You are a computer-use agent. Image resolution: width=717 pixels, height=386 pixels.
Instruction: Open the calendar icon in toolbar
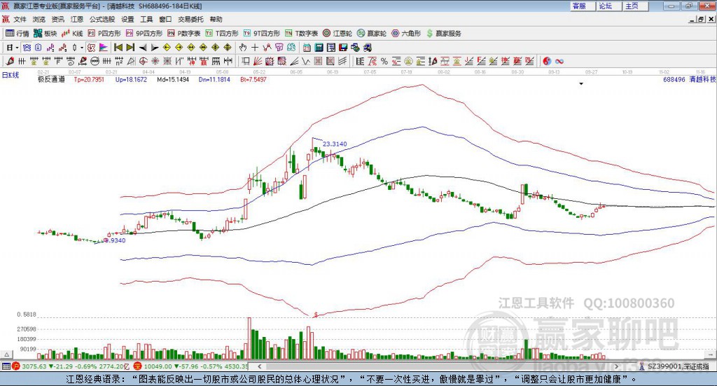tap(307, 48)
